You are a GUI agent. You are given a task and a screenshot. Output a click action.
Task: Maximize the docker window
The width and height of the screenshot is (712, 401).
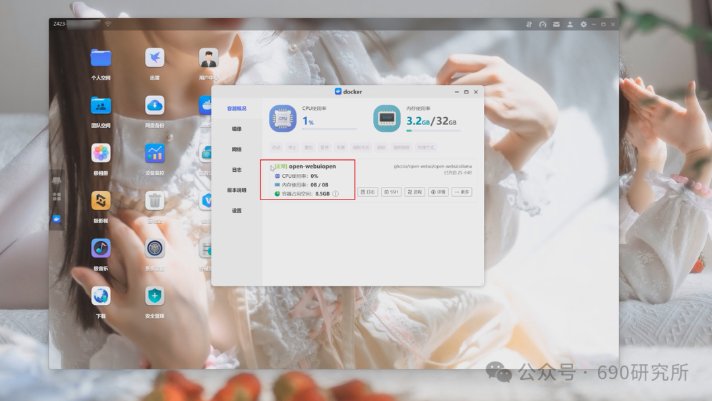tap(466, 92)
